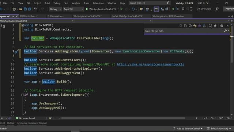Click in the Search (Ctrl+Q) box
Viewport: 234px width, 132px height.
[x=149, y=3]
